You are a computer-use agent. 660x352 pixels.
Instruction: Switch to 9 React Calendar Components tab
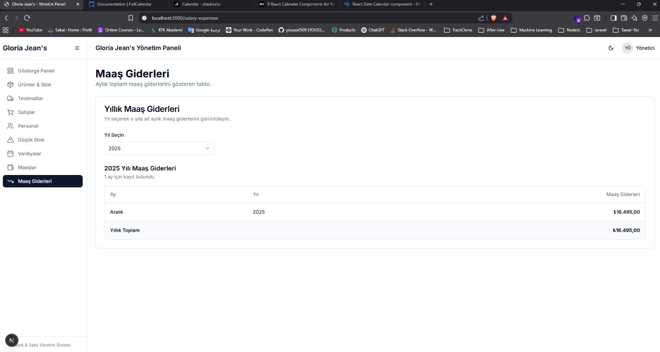[x=296, y=4]
